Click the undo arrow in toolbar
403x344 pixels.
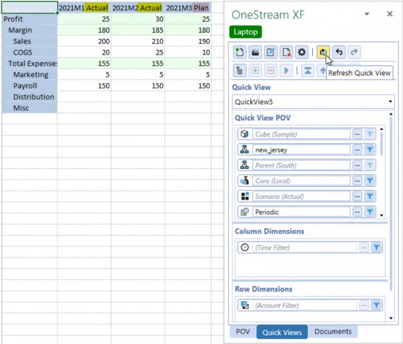pos(339,52)
